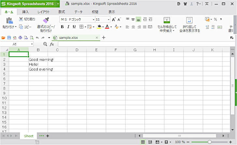Toggle Bold formatting
The image size is (237, 145).
coord(62,27)
